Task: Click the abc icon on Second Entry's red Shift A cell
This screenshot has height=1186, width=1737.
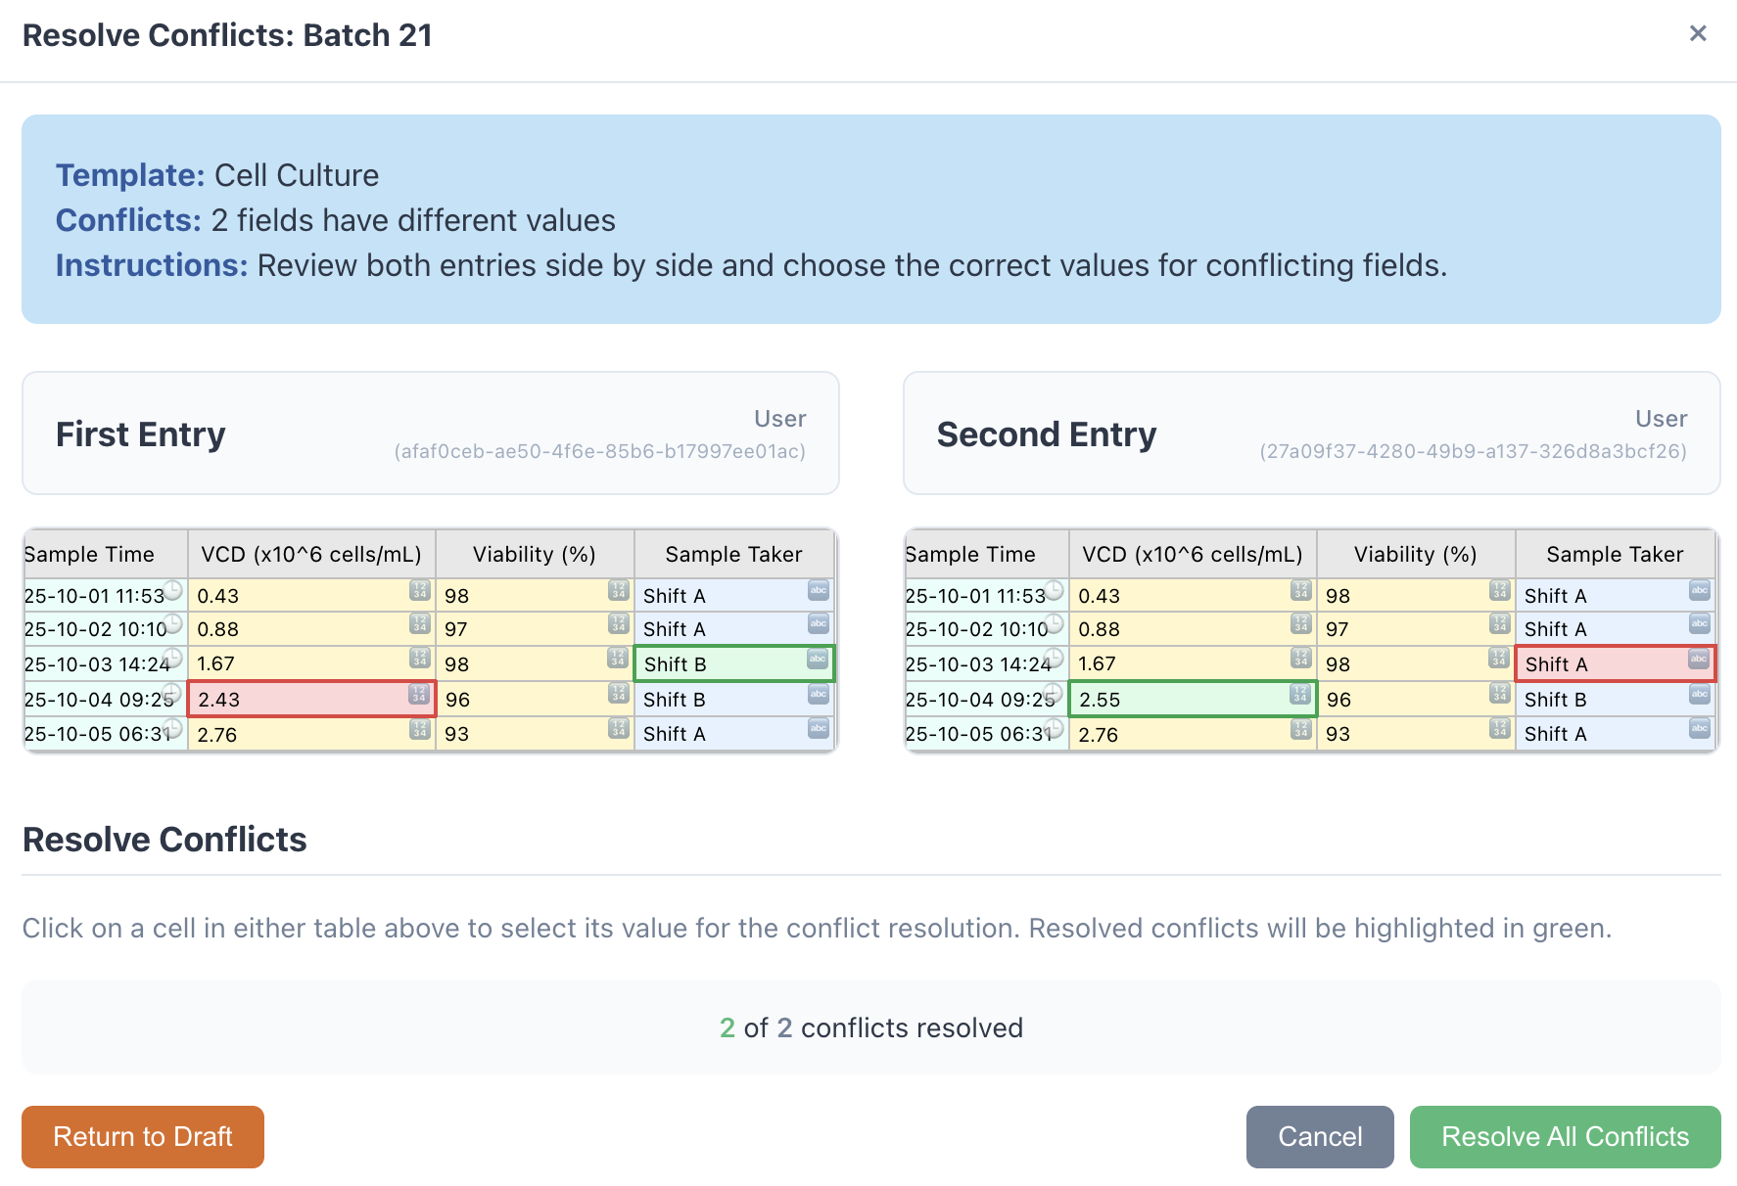Action: [1699, 660]
